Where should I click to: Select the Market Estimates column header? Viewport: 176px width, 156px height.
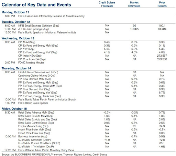(134, 4)
